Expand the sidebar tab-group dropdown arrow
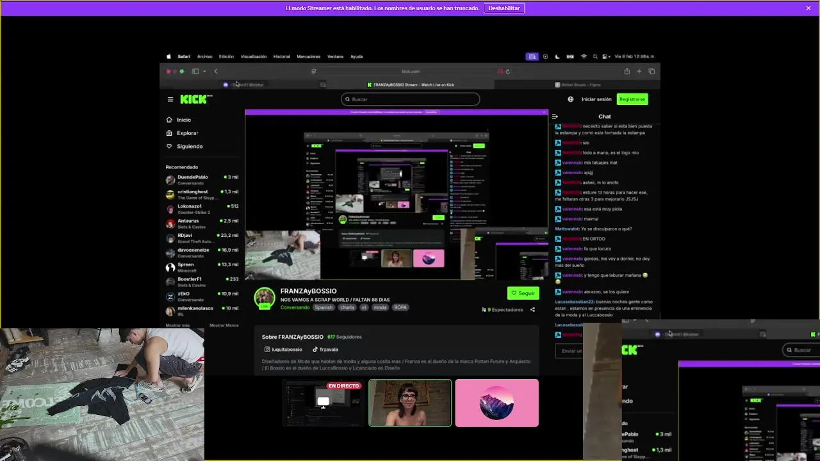820x461 pixels. (204, 71)
